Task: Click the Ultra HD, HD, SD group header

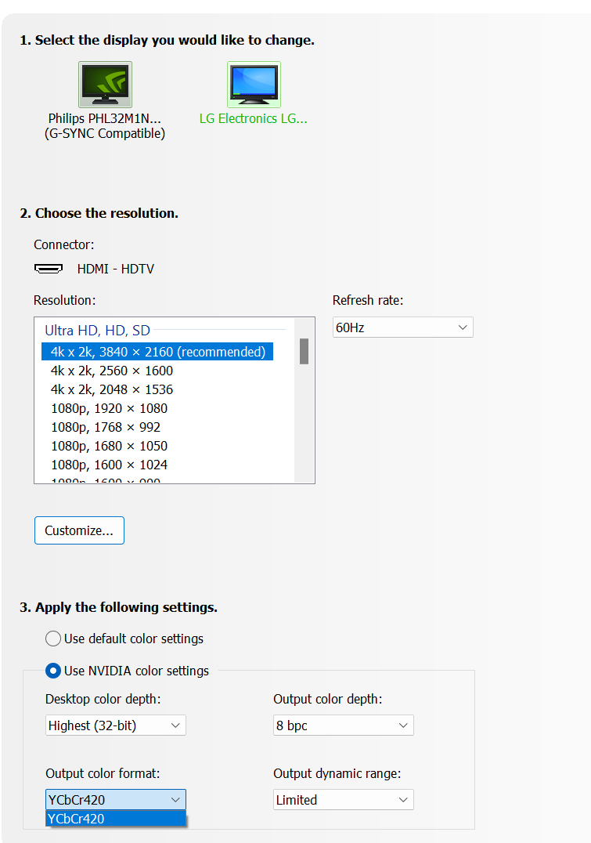Action: tap(97, 330)
